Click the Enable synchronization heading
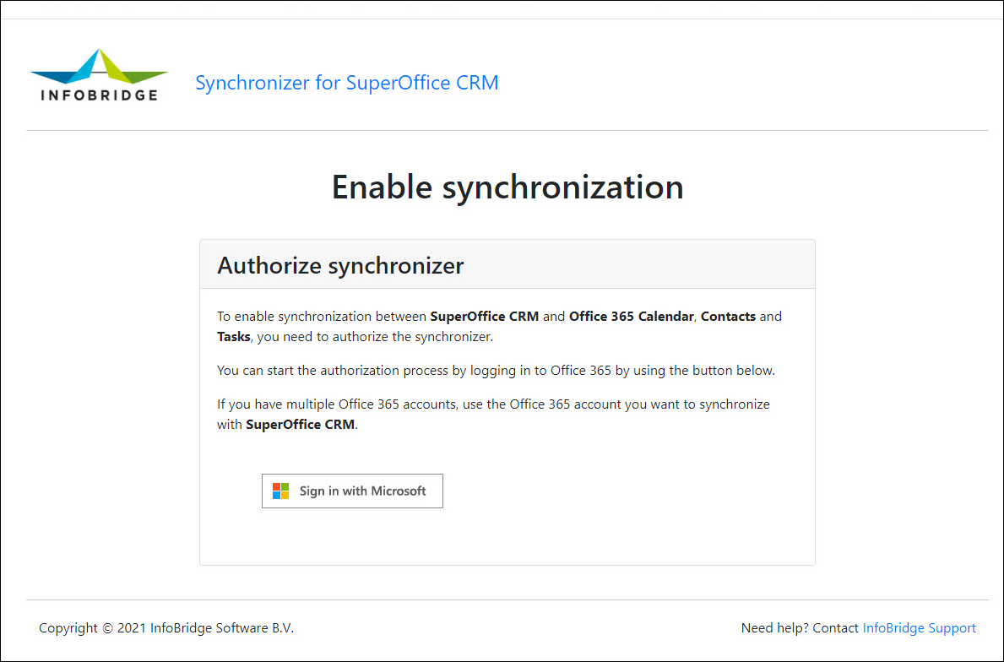This screenshot has width=1004, height=662. (507, 187)
